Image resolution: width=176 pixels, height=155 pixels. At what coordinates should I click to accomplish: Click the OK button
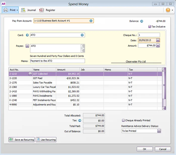point(145,149)
